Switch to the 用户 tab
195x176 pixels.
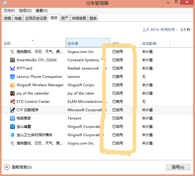(x=65, y=18)
